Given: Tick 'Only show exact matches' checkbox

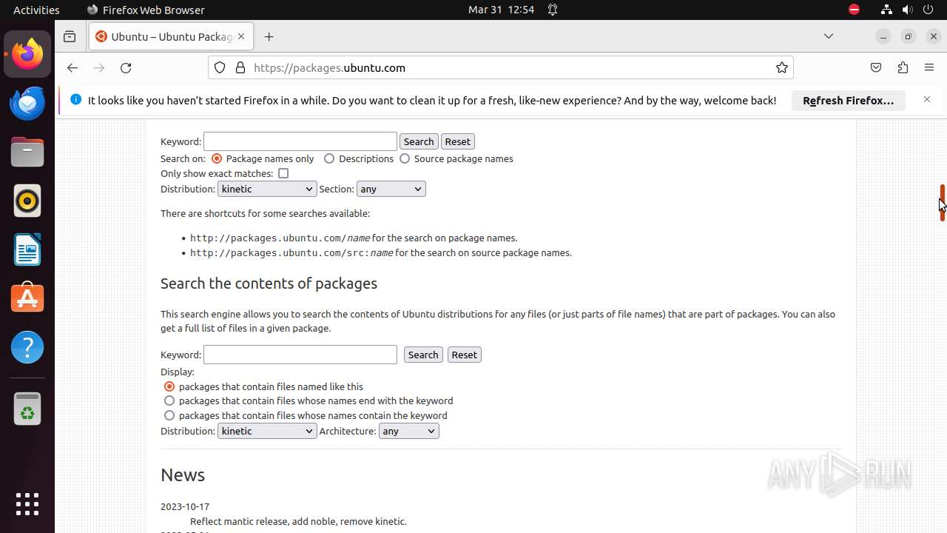Looking at the screenshot, I should point(283,173).
